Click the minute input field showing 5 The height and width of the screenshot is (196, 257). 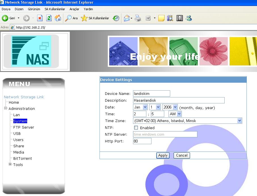coord(157,114)
